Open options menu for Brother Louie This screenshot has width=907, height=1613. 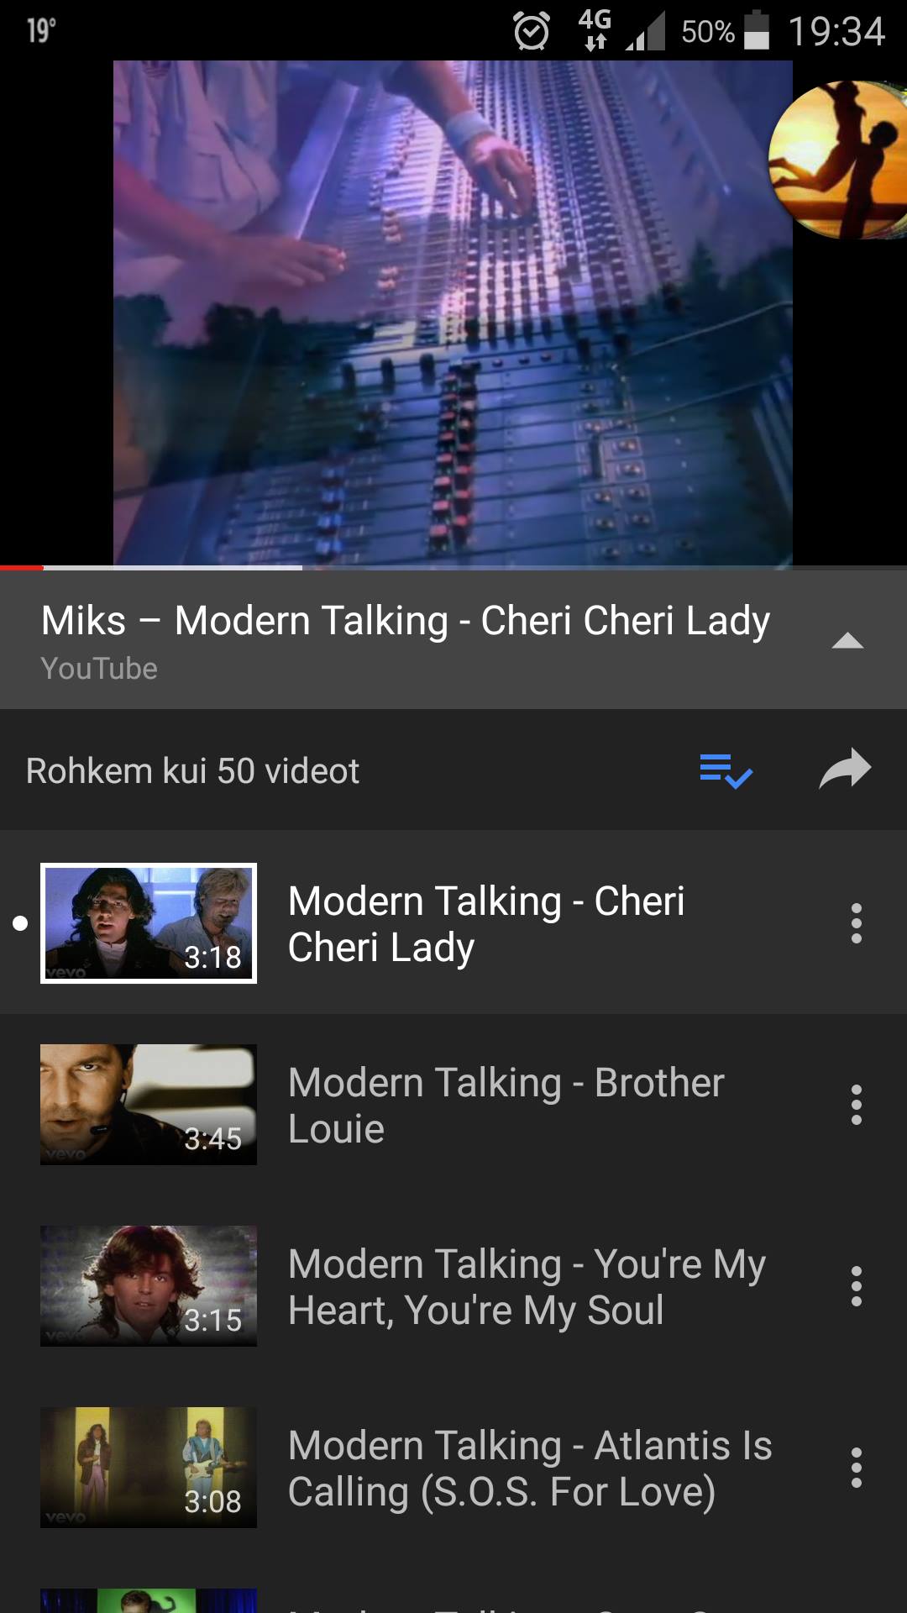click(856, 1105)
